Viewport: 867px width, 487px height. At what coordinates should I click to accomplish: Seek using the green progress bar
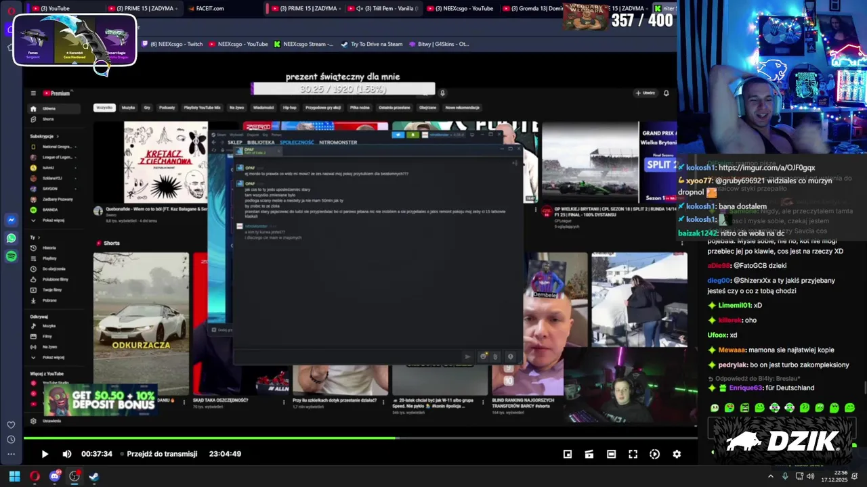[360, 438]
